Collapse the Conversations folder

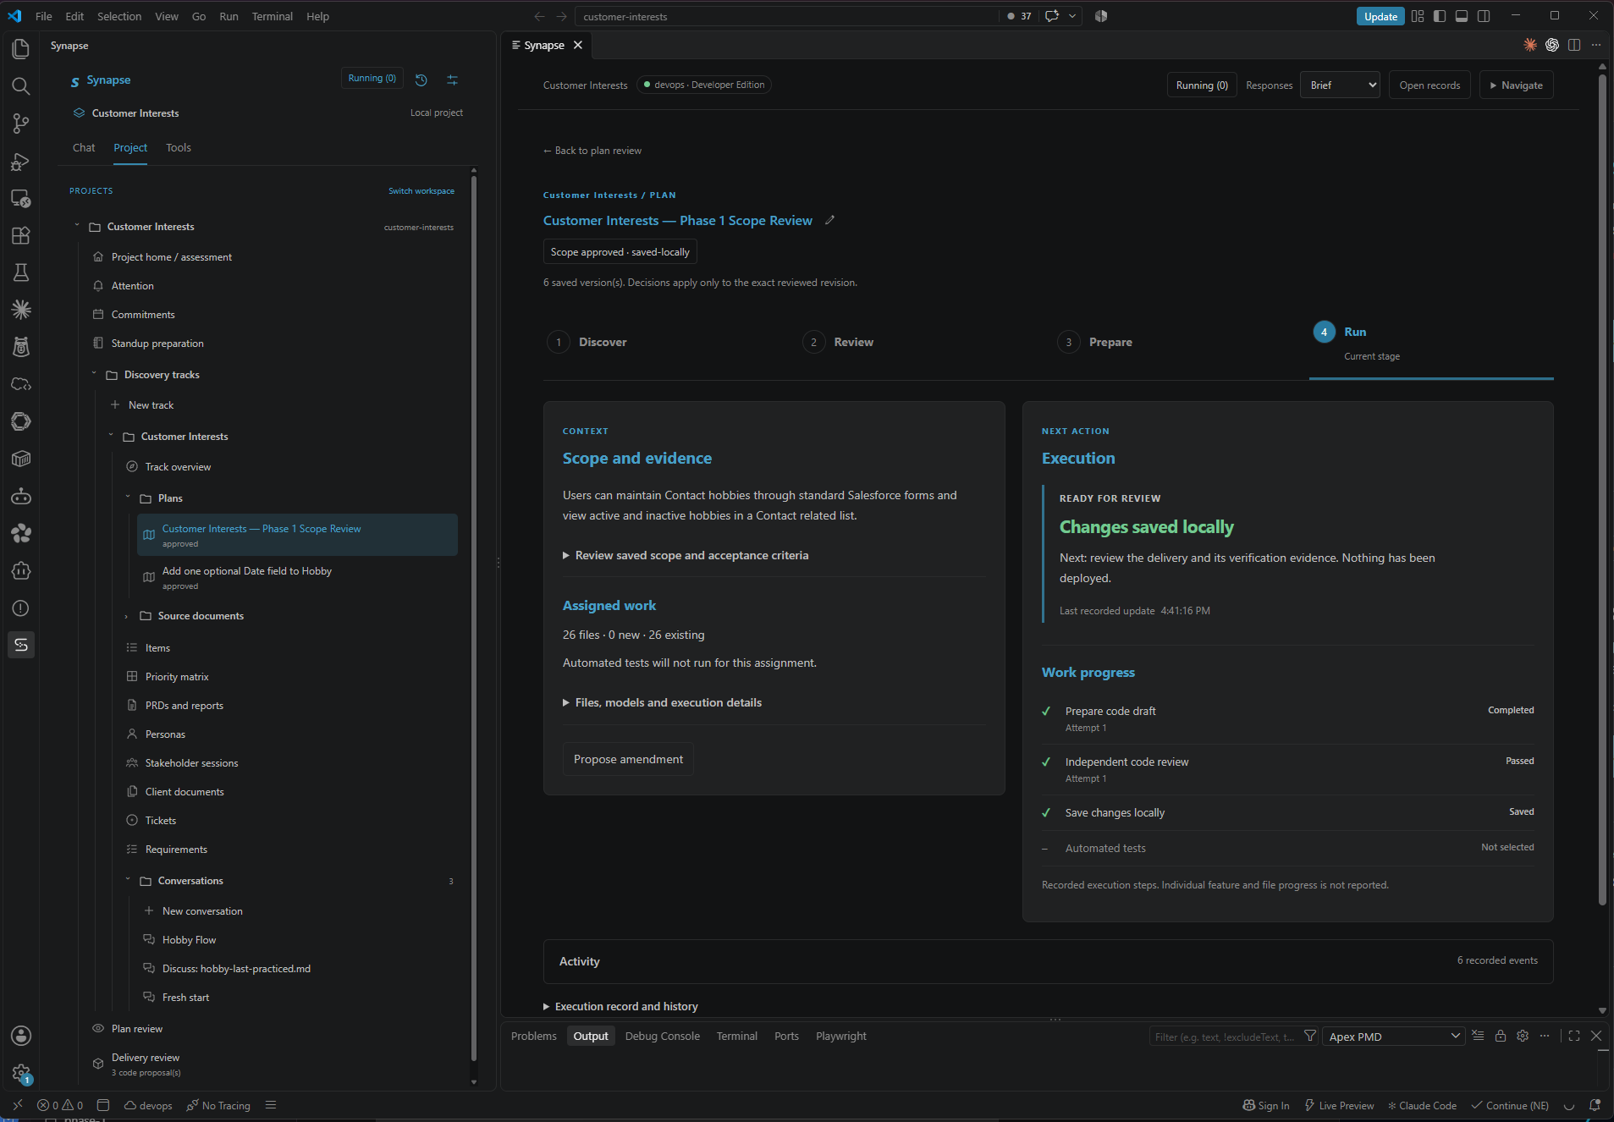tap(190, 881)
